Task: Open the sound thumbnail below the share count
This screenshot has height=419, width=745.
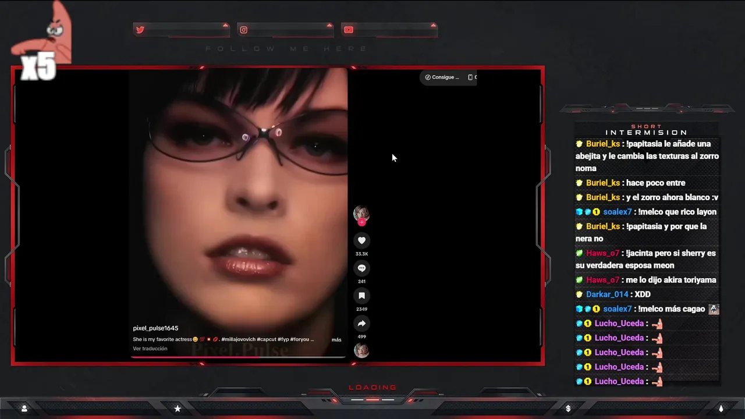Action: click(361, 350)
